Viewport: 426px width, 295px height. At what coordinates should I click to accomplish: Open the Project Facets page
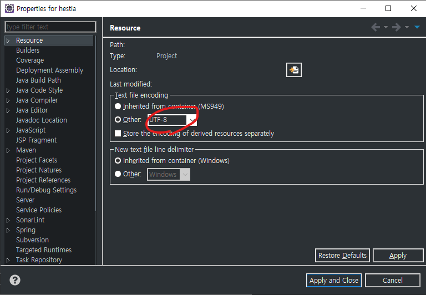[37, 160]
